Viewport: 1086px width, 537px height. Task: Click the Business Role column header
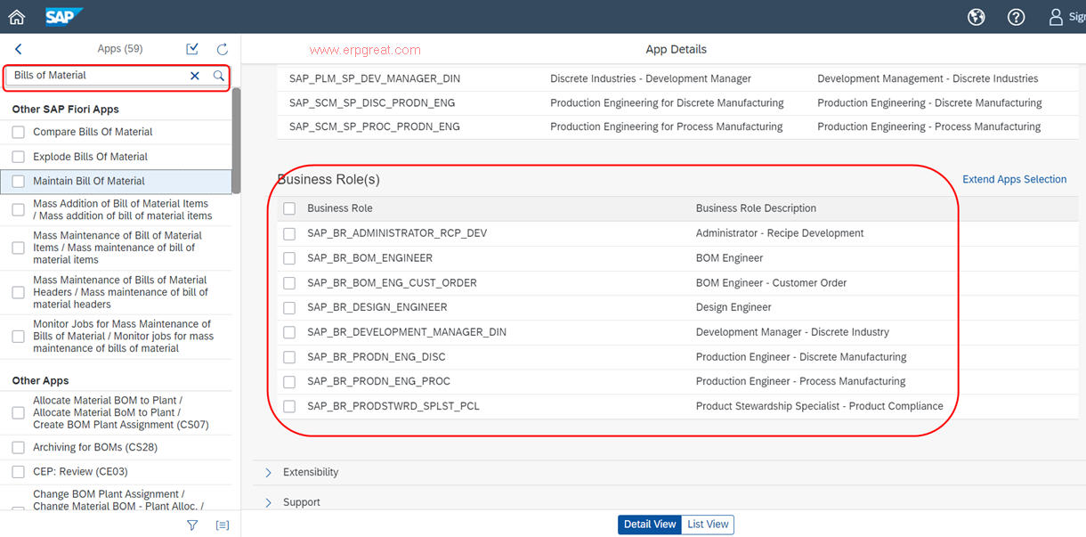pos(340,208)
